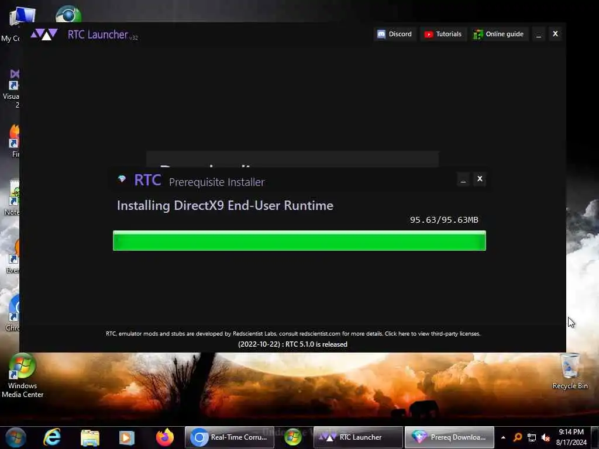The image size is (599, 449).
Task: Minimize the Prerequisite Installer window
Action: [463, 179]
